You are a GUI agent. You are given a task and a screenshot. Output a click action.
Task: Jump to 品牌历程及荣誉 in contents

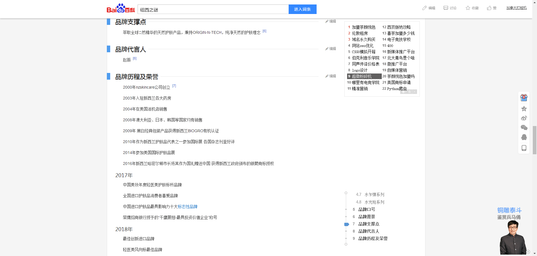(373, 238)
